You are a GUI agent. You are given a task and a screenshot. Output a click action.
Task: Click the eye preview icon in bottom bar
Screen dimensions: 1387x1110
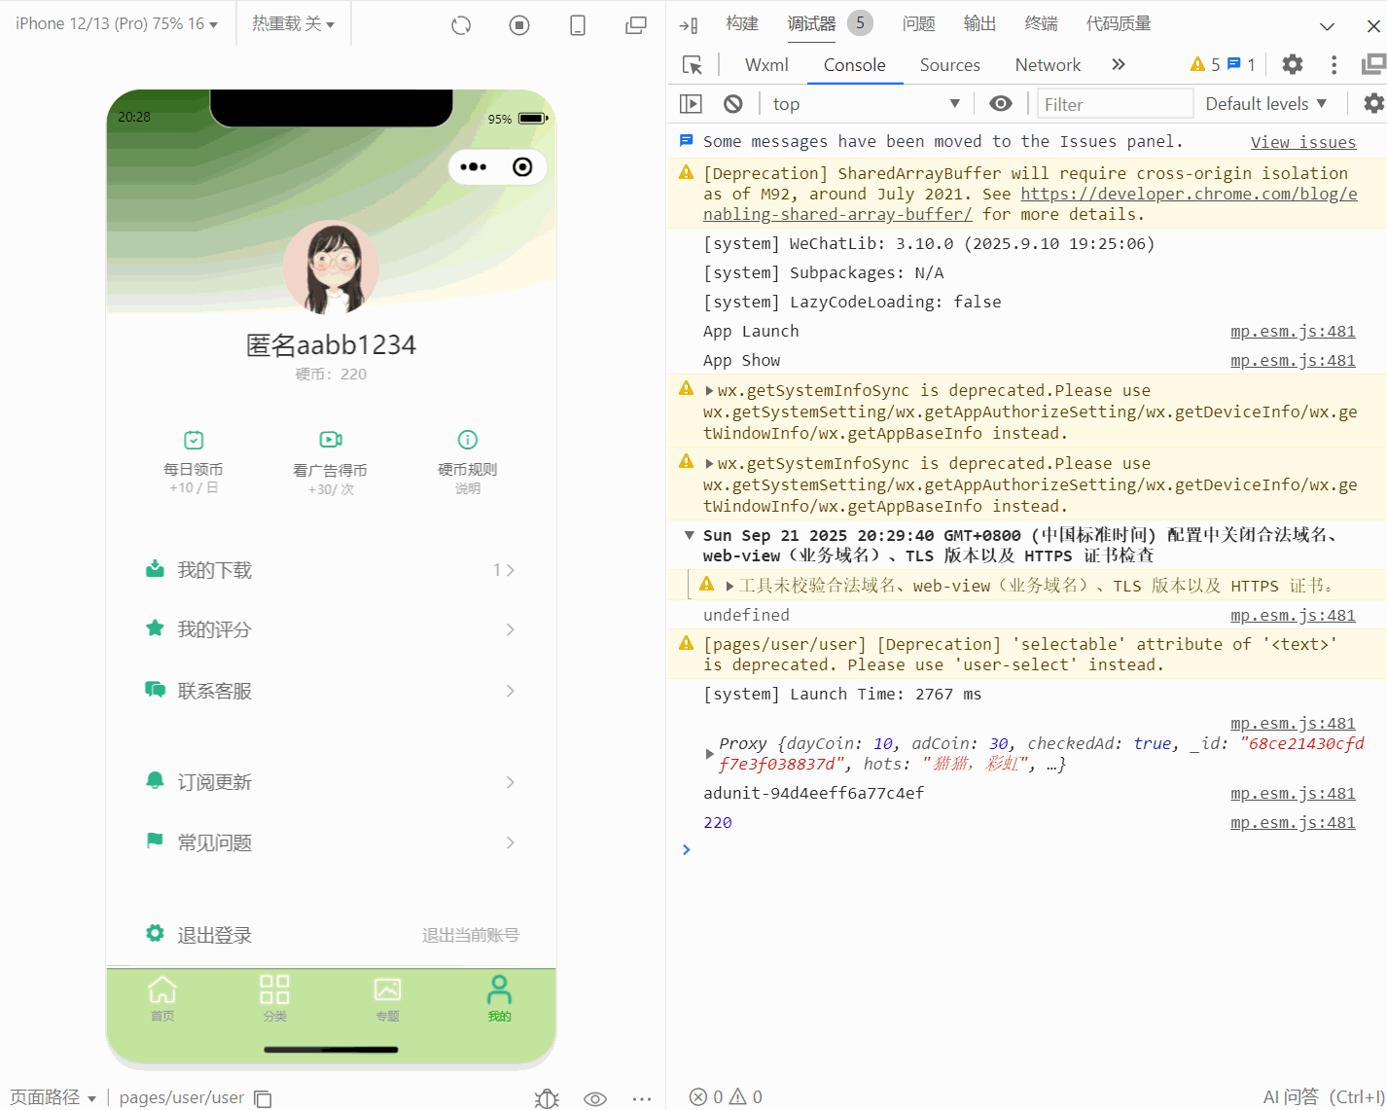click(x=595, y=1098)
